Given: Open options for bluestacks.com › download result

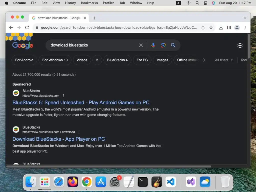Looking at the screenshot, I should (79, 132).
